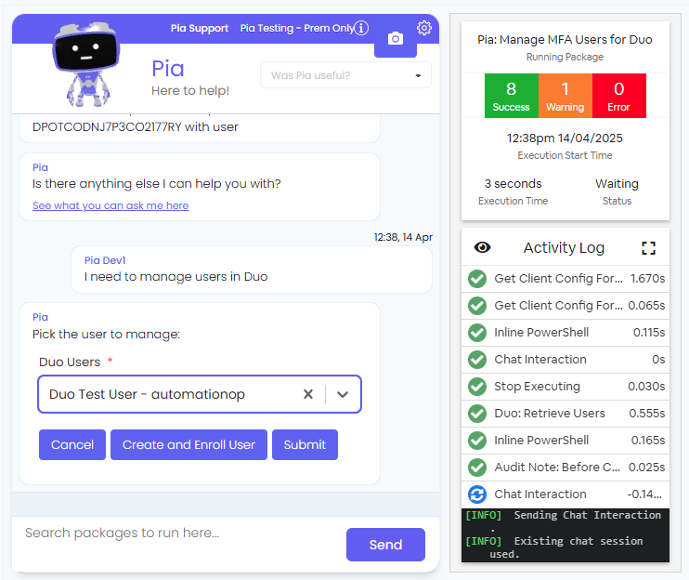Click the Submit button
This screenshot has height=580, width=689.
click(305, 444)
